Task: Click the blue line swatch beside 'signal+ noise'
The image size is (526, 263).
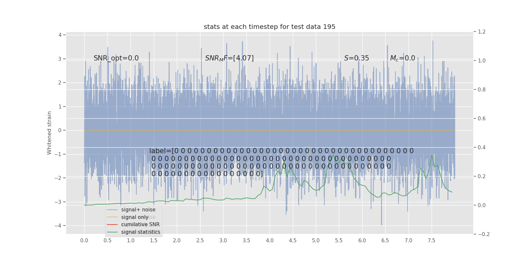Action: [112, 210]
